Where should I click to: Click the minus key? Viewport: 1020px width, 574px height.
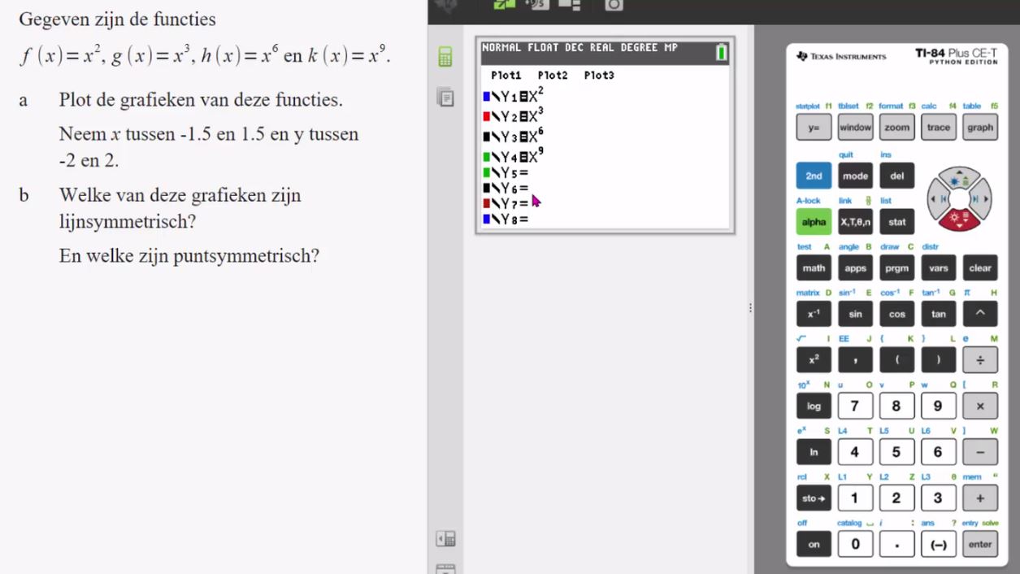(980, 452)
